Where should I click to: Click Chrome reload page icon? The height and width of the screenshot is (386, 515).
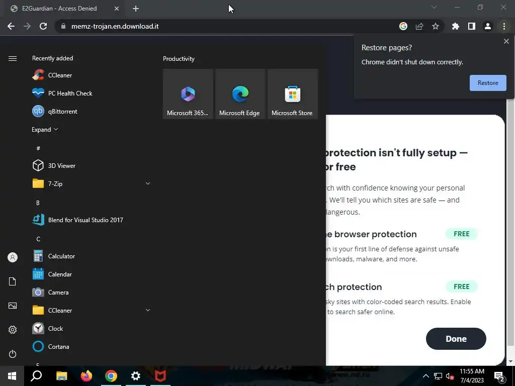point(43,26)
